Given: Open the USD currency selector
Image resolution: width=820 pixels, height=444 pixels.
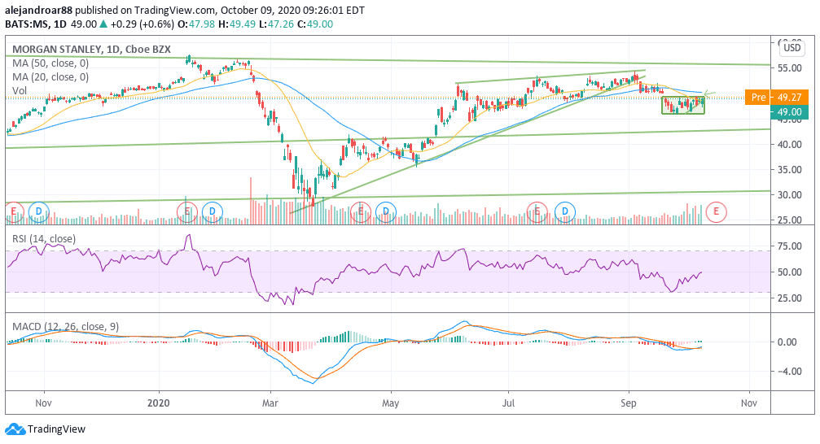Looking at the screenshot, I should tap(791, 48).
